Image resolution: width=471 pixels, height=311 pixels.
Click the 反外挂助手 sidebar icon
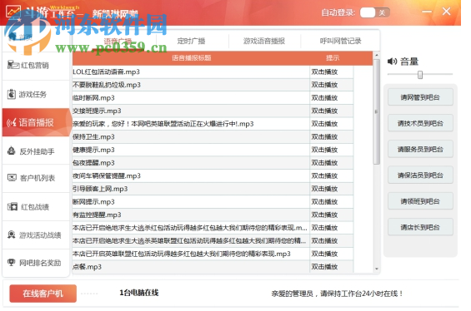(12, 151)
